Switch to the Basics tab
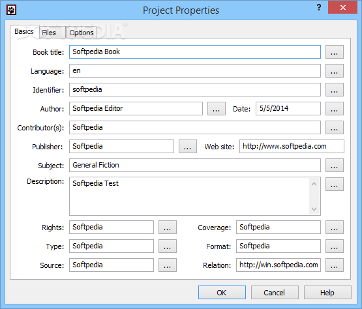This screenshot has height=309, width=362. [x=24, y=31]
